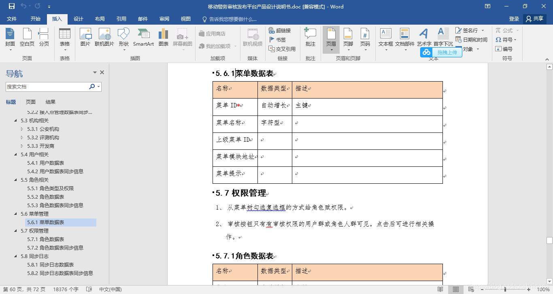Switch to Read Mode view in status bar
The width and height of the screenshot is (553, 294).
(x=440, y=289)
